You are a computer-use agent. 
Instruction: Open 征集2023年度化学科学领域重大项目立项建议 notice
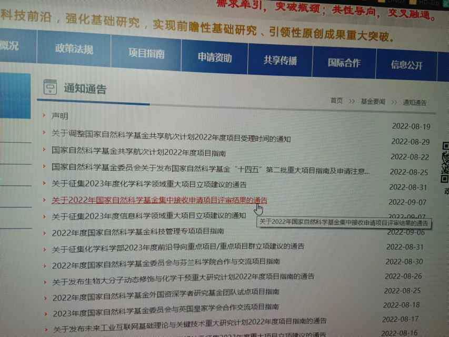point(149,184)
